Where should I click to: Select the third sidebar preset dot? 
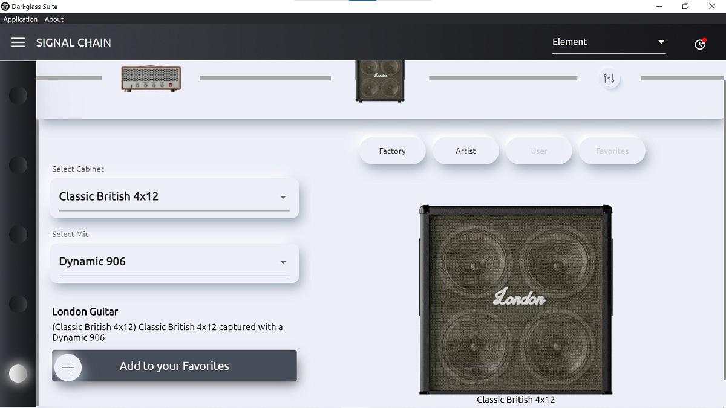coord(18,234)
